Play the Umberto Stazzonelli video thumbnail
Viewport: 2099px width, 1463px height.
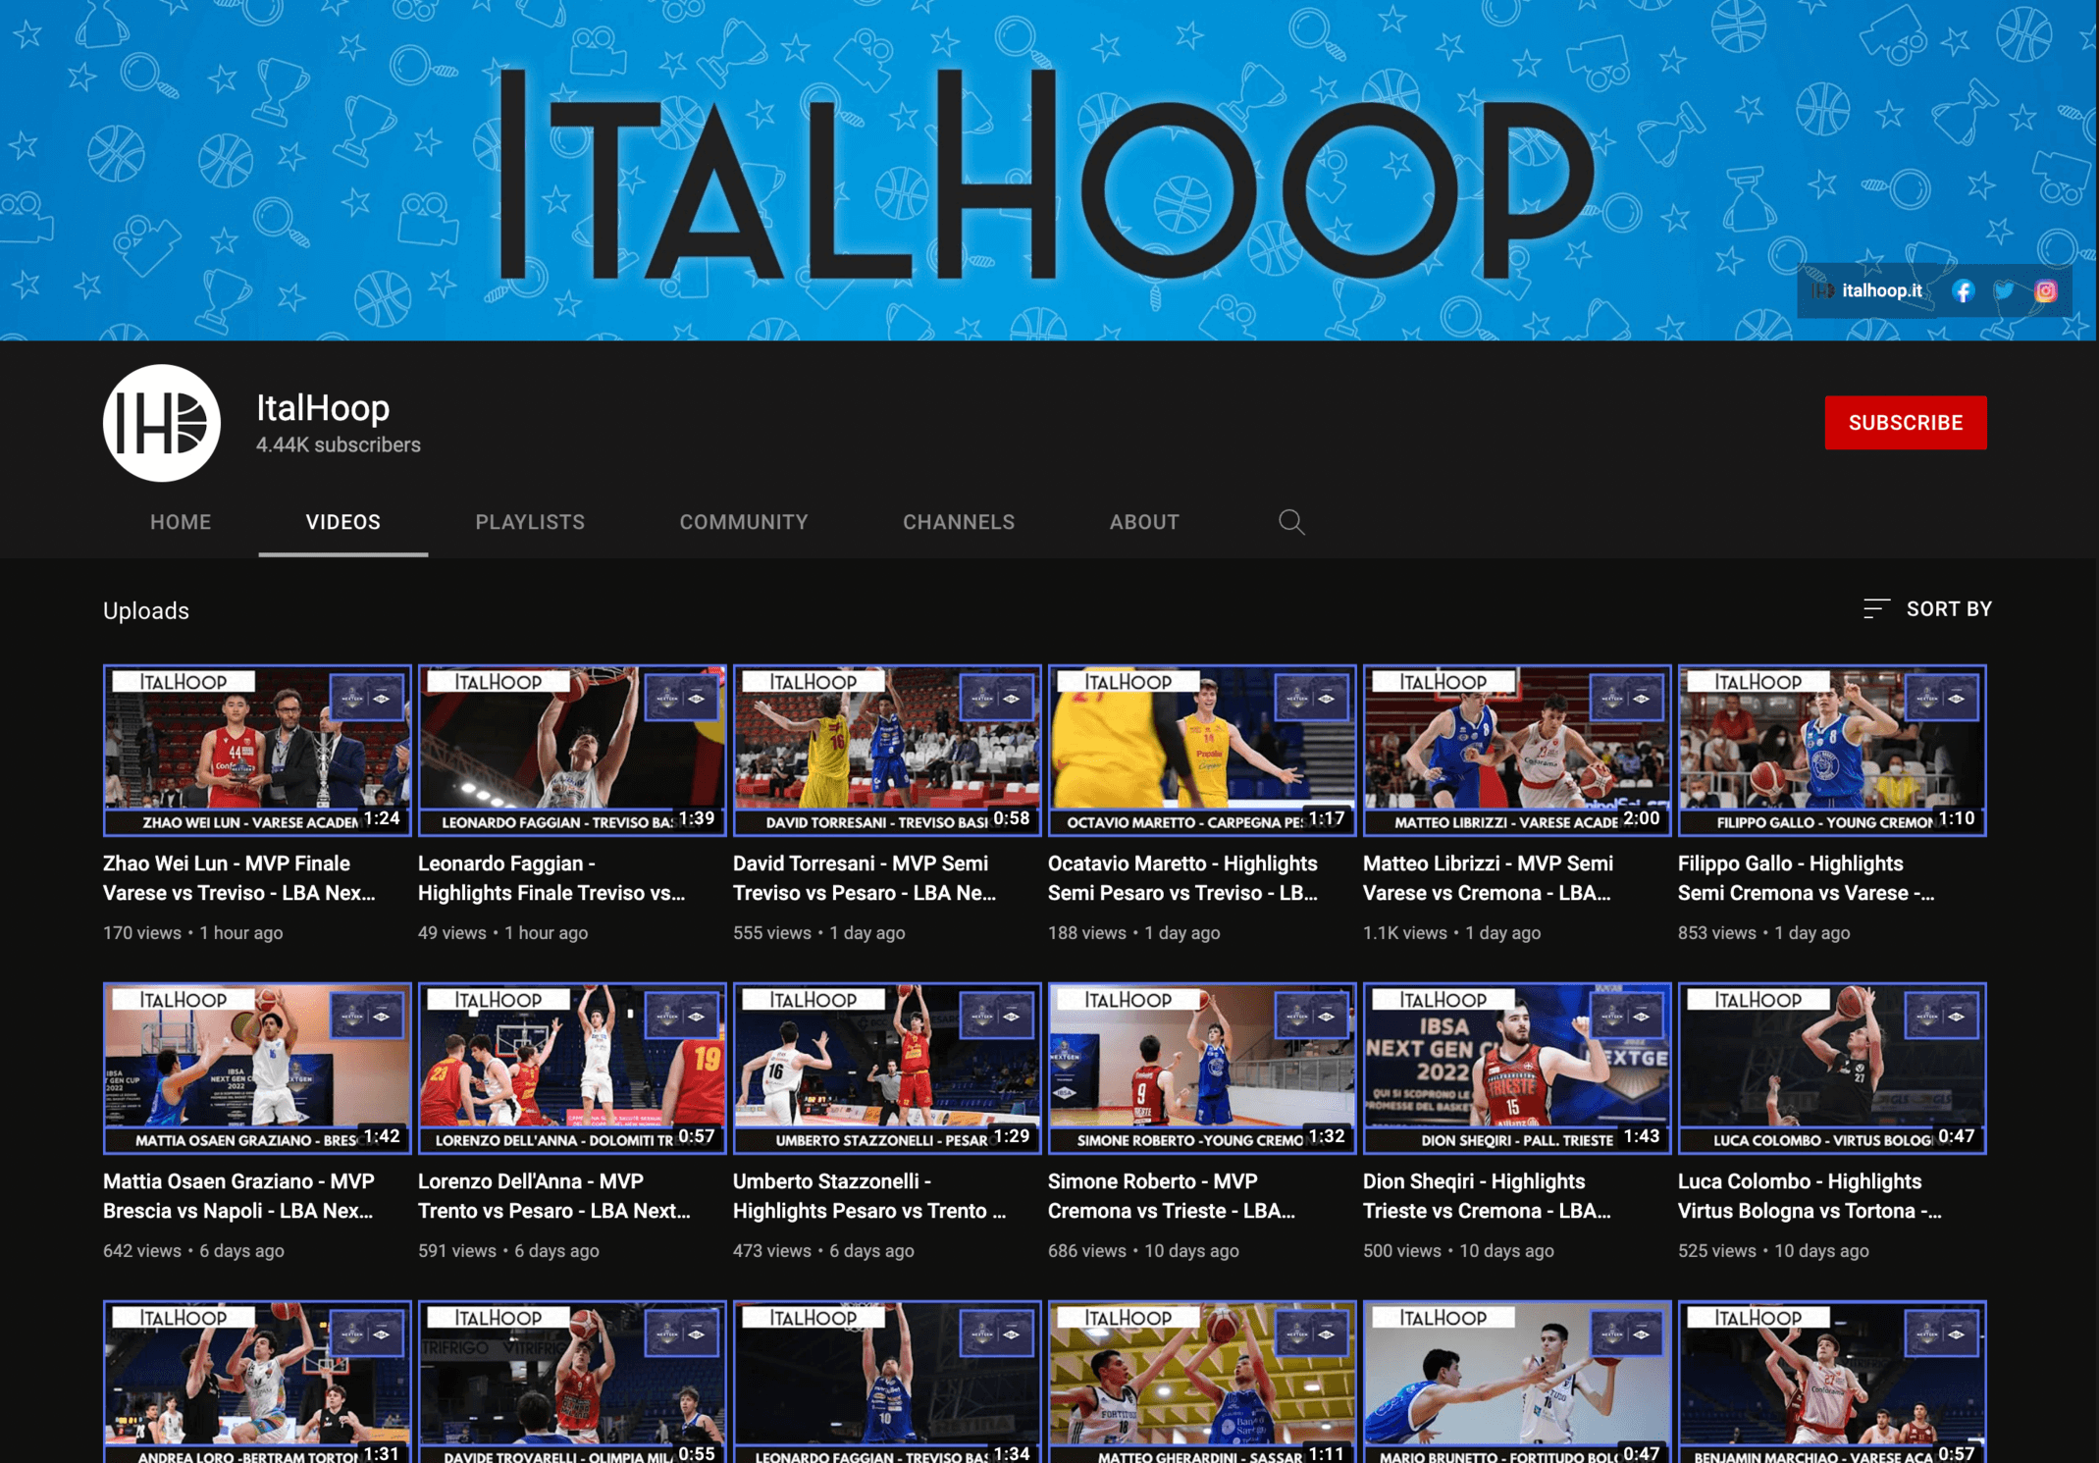coord(887,1069)
